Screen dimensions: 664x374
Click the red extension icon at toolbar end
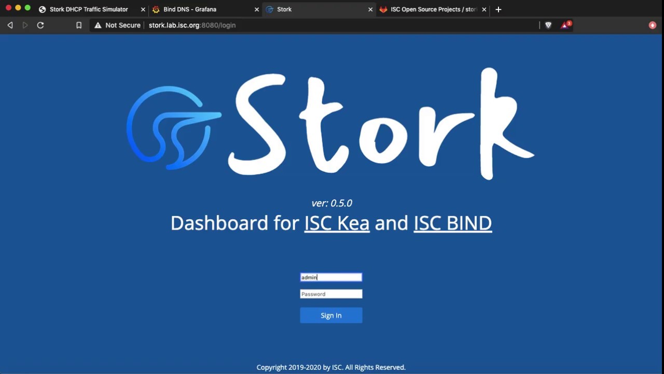(653, 25)
